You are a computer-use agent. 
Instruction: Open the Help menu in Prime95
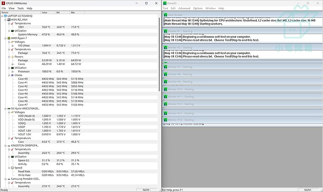[221, 8]
